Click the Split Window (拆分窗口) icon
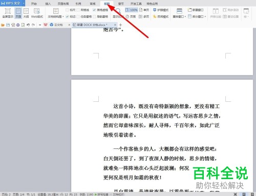 click(x=189, y=16)
